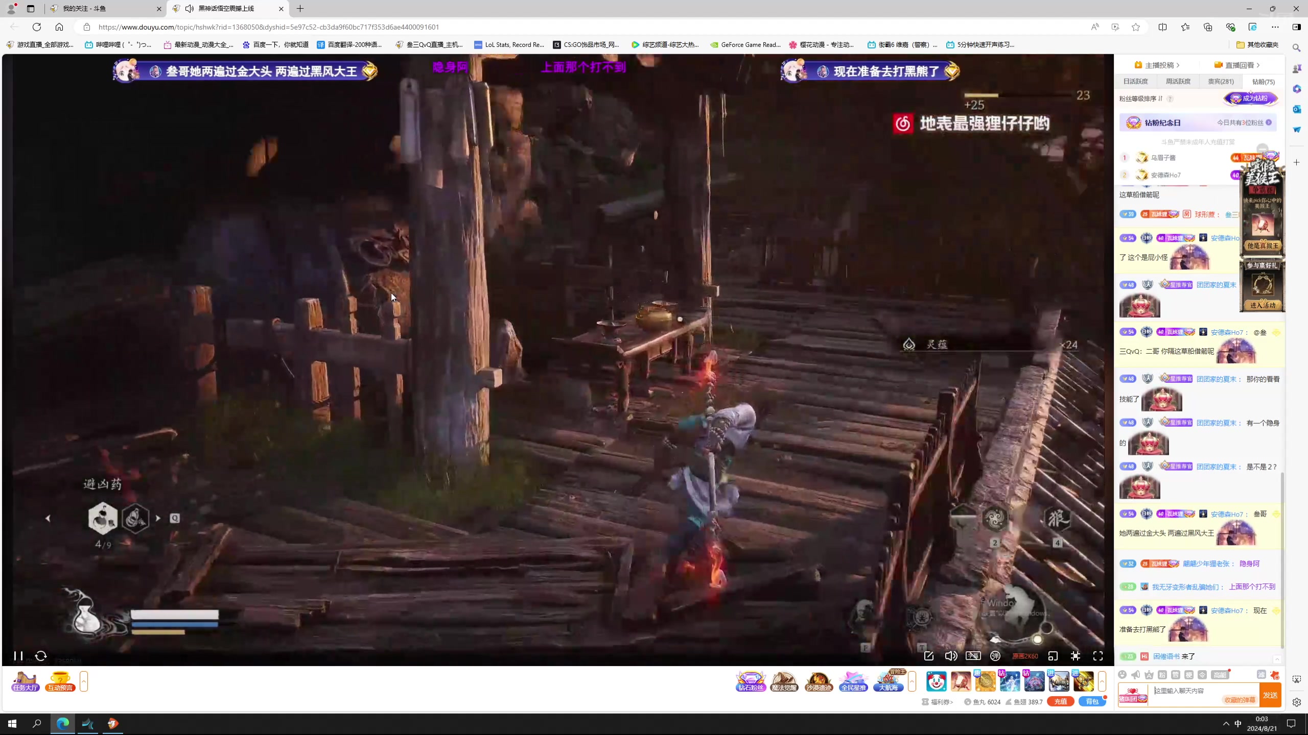Open 全民星推 activity icon
Image resolution: width=1308 pixels, height=735 pixels.
coord(853,681)
